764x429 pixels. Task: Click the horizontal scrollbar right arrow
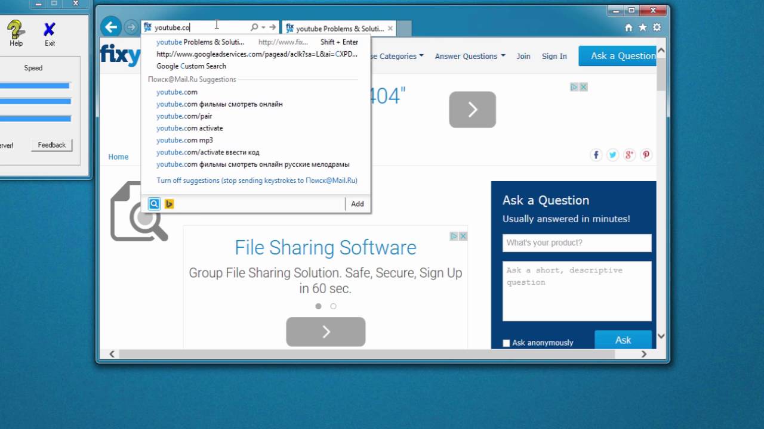(x=643, y=354)
